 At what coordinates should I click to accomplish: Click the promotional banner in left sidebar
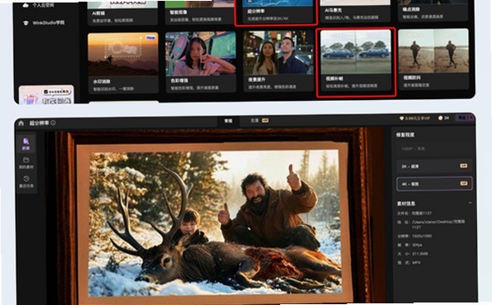coord(47,95)
